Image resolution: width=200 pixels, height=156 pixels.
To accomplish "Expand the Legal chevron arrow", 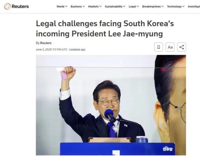I will point(138,6).
